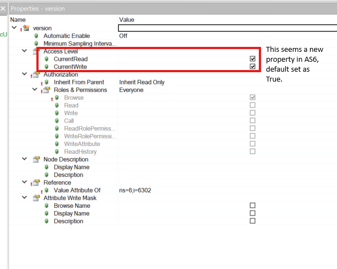Collapse the Node Description group
337x269 pixels.
(24, 159)
